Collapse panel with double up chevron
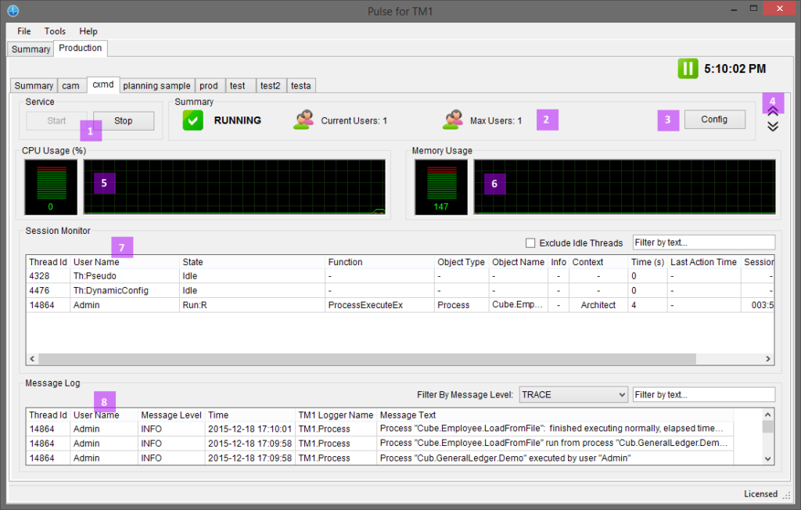The width and height of the screenshot is (801, 510). coord(772,112)
